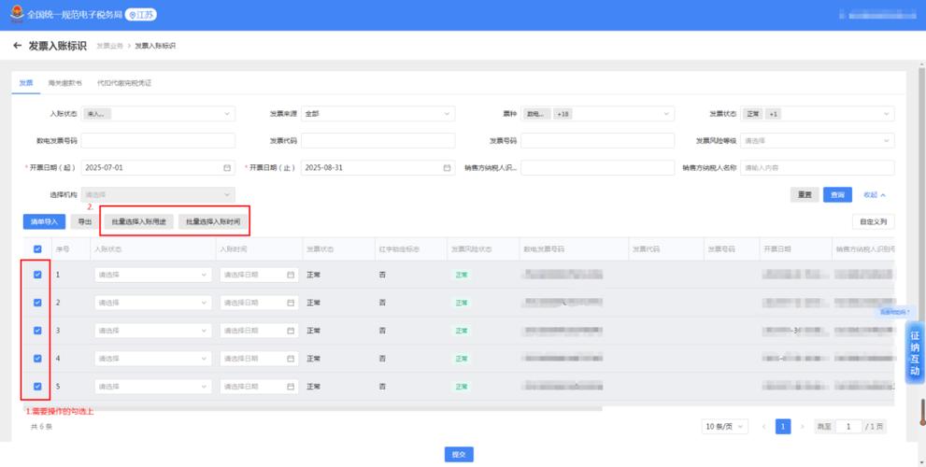Screen dimensions: 926x467
Task: Toggle the select-all checkbox in table header
Action: coord(37,249)
